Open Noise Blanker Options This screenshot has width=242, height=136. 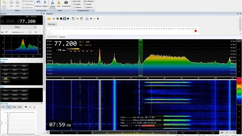click(x=88, y=8)
